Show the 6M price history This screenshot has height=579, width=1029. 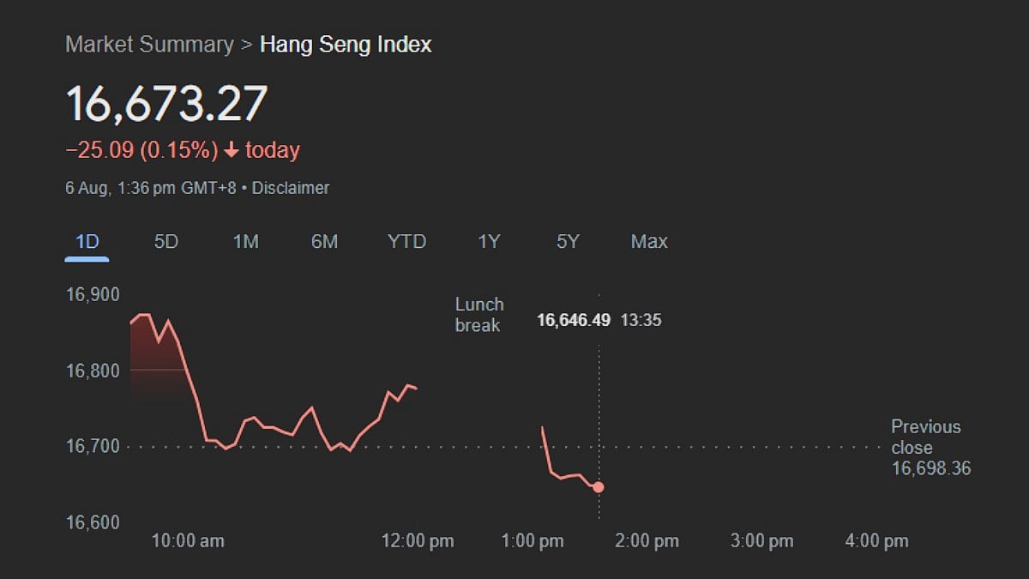pyautogui.click(x=324, y=242)
